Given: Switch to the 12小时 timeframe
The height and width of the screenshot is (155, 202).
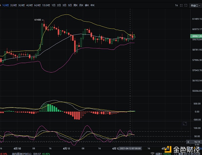Looking at the screenshot, I should pyautogui.click(x=46, y=5).
